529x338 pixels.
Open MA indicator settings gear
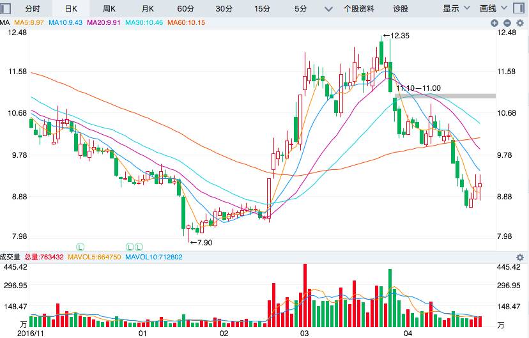coord(519,23)
